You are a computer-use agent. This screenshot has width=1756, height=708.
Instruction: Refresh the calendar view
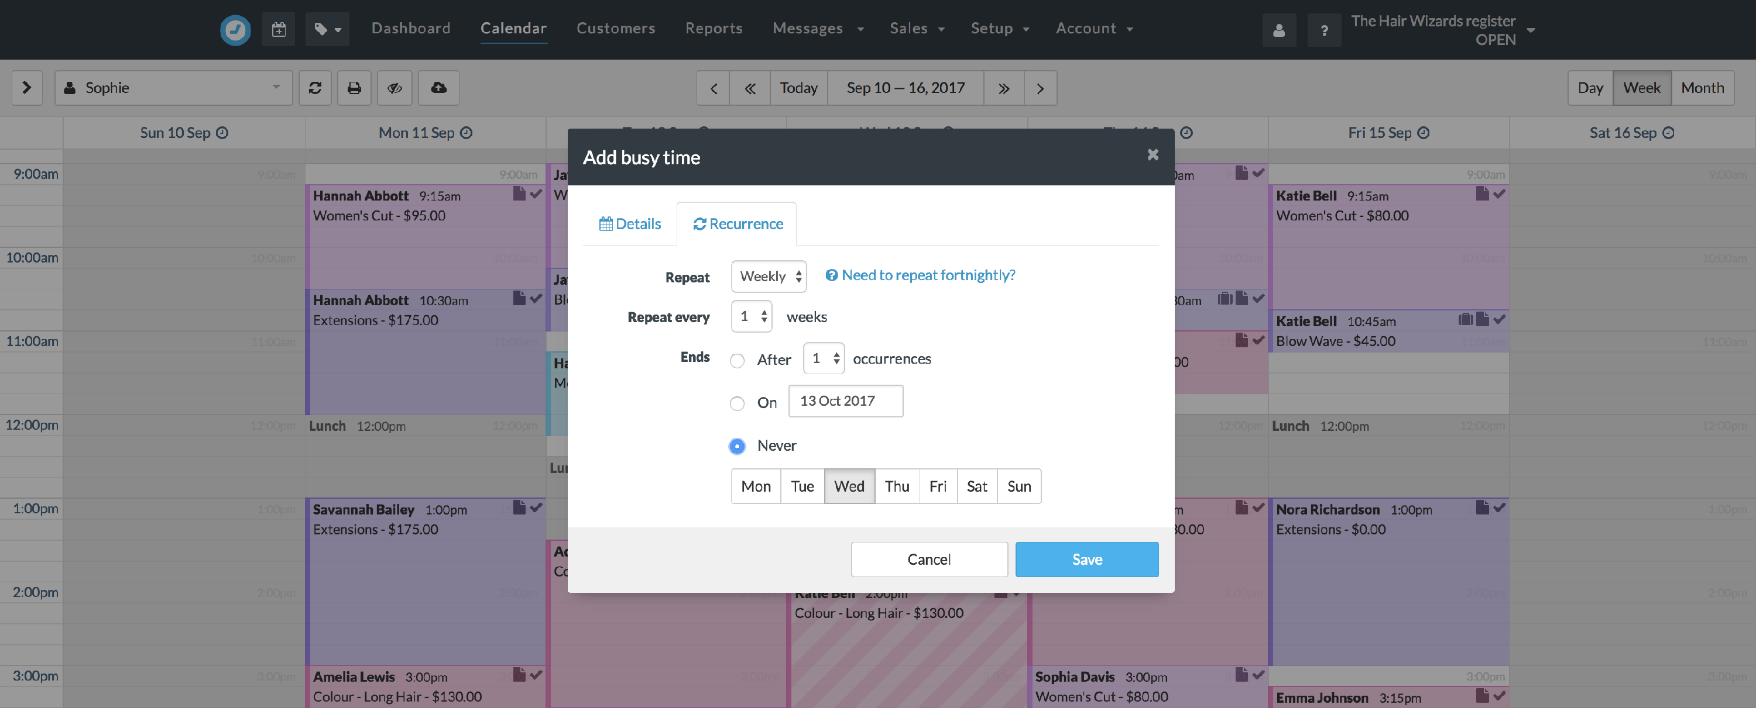click(x=315, y=88)
